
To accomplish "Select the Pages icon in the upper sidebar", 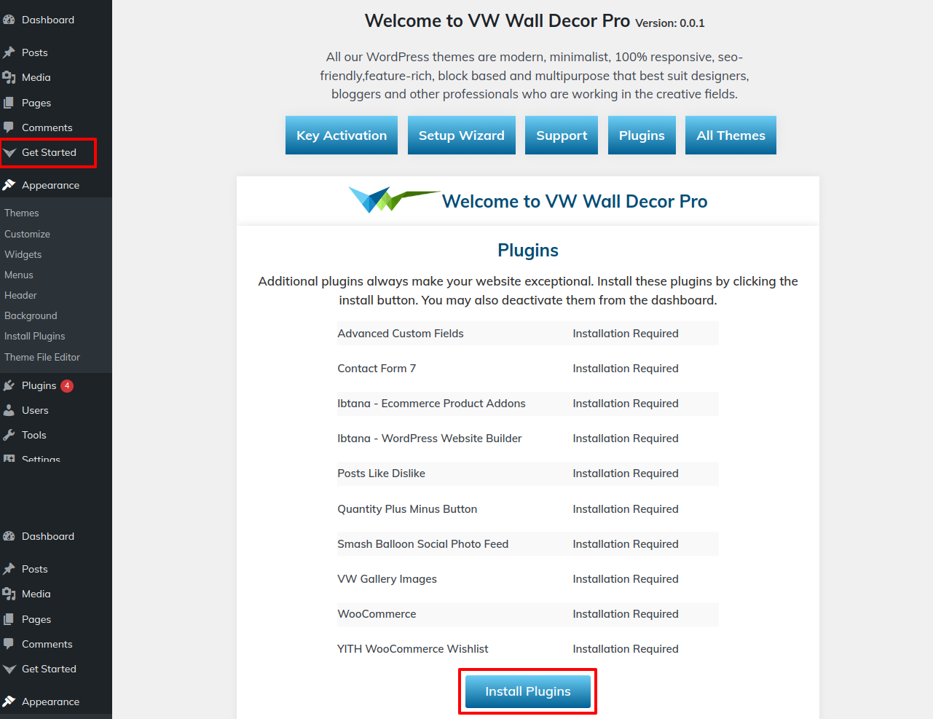I will point(9,103).
